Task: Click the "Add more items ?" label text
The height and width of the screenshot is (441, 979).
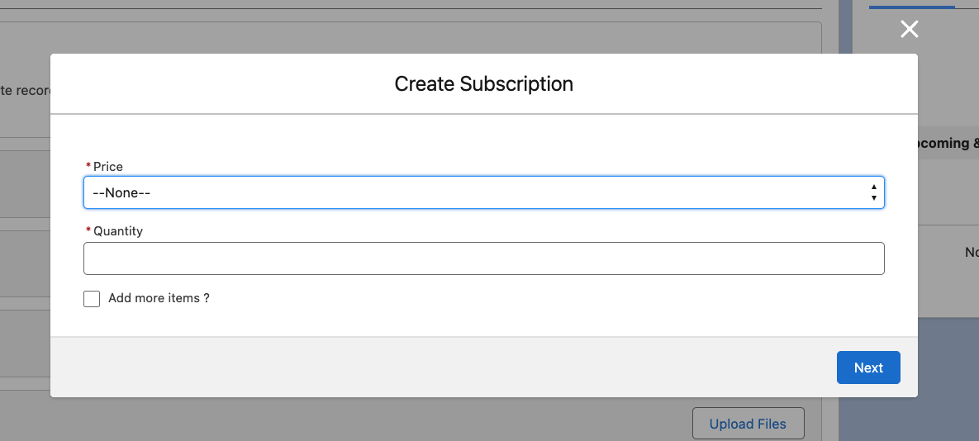Action: (159, 298)
